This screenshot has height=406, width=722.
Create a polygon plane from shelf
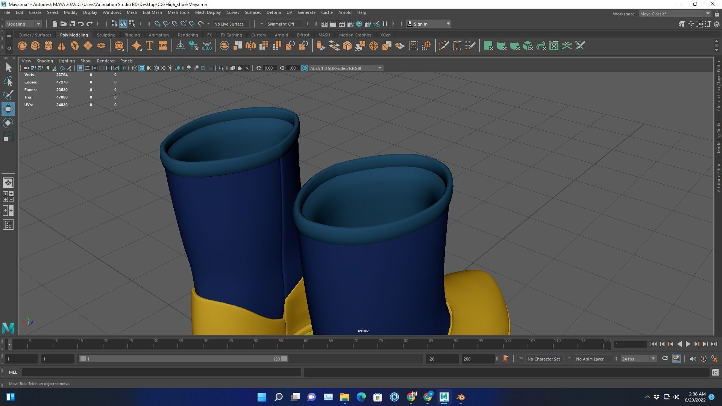click(88, 46)
